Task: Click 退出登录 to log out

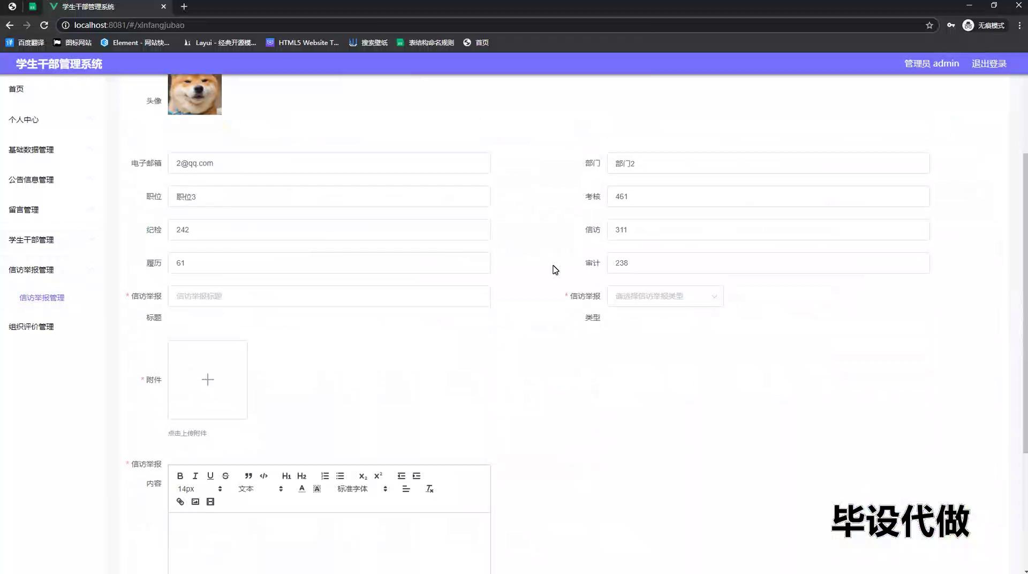Action: [x=989, y=64]
